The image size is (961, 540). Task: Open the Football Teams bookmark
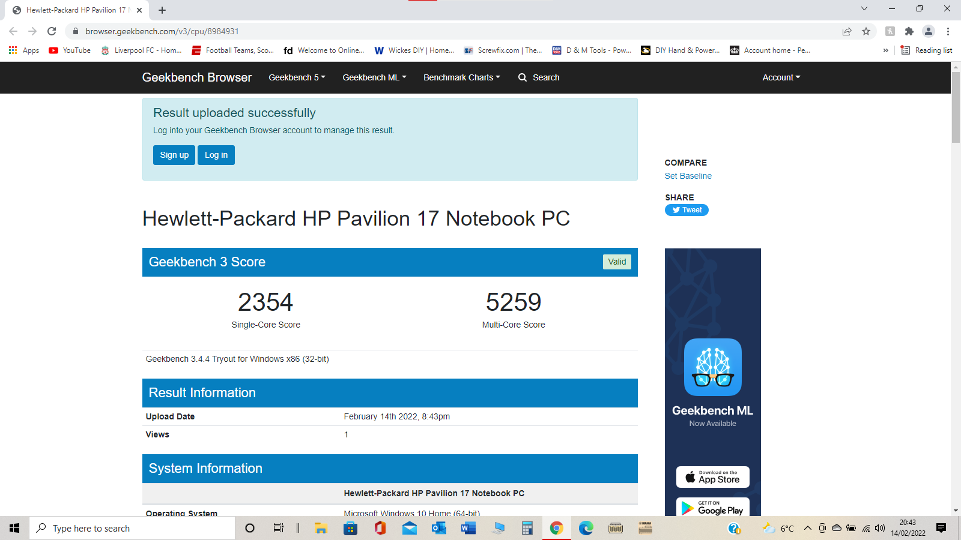pos(232,50)
